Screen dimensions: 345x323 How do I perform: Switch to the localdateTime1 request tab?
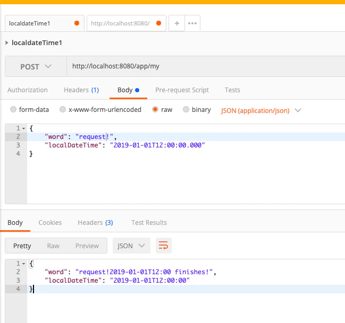45,23
